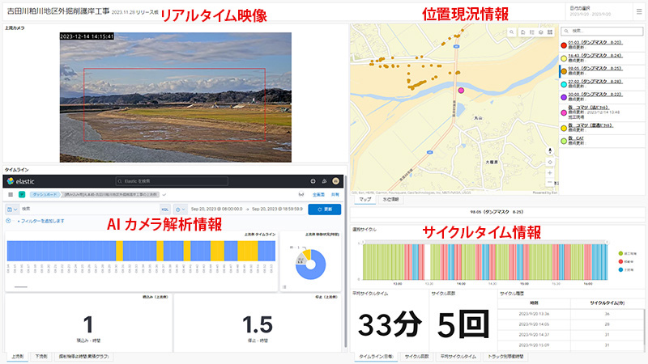Click the map compass north icon
The width and height of the screenshot is (648, 364).
[x=551, y=150]
